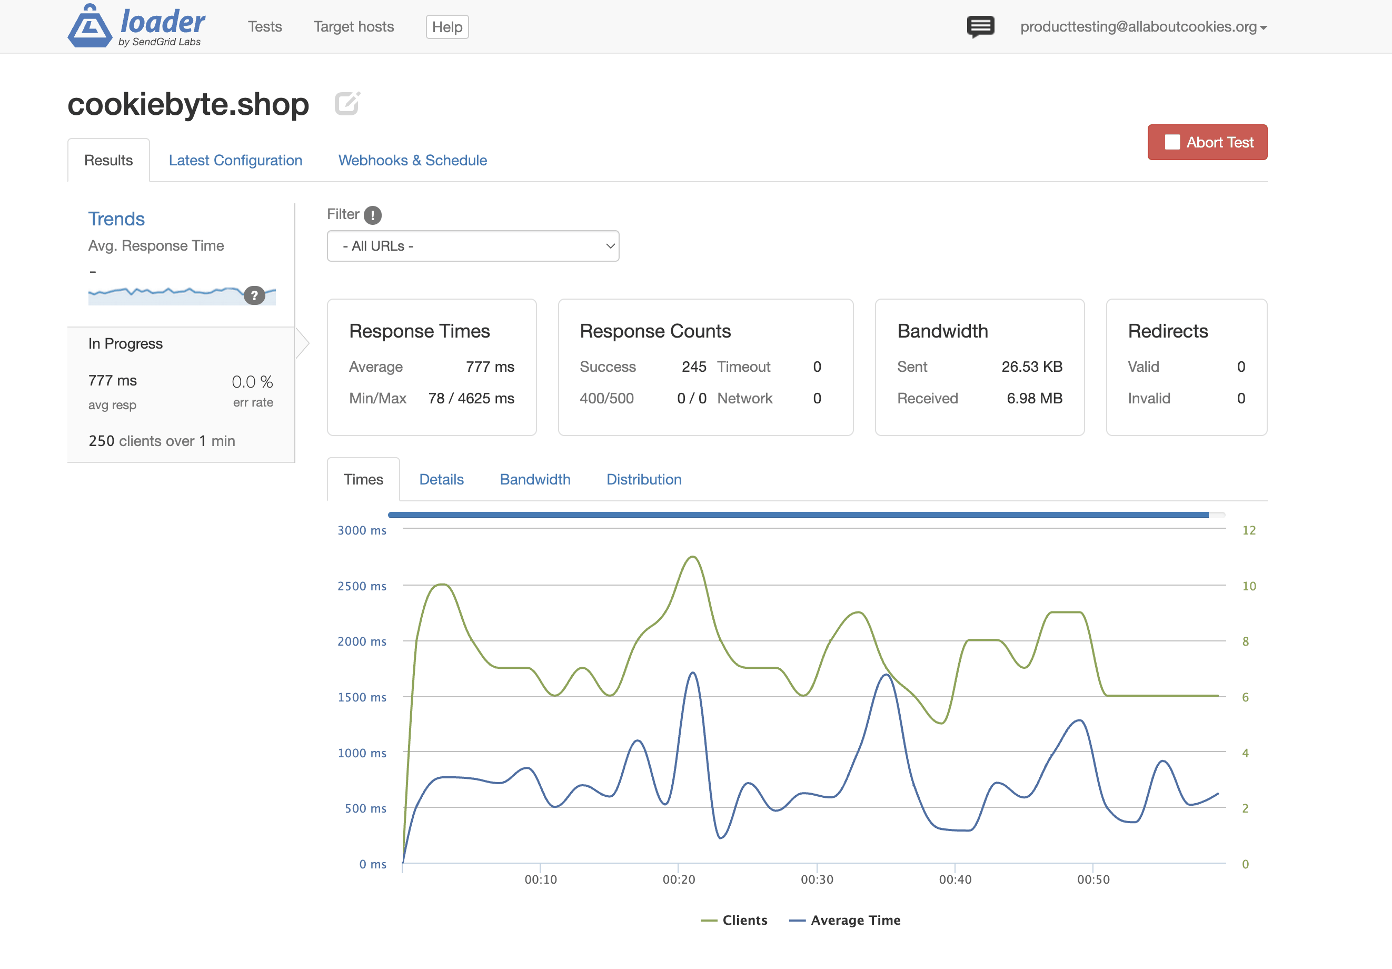Click the Help button in header
This screenshot has height=969, width=1392.
pyautogui.click(x=447, y=27)
